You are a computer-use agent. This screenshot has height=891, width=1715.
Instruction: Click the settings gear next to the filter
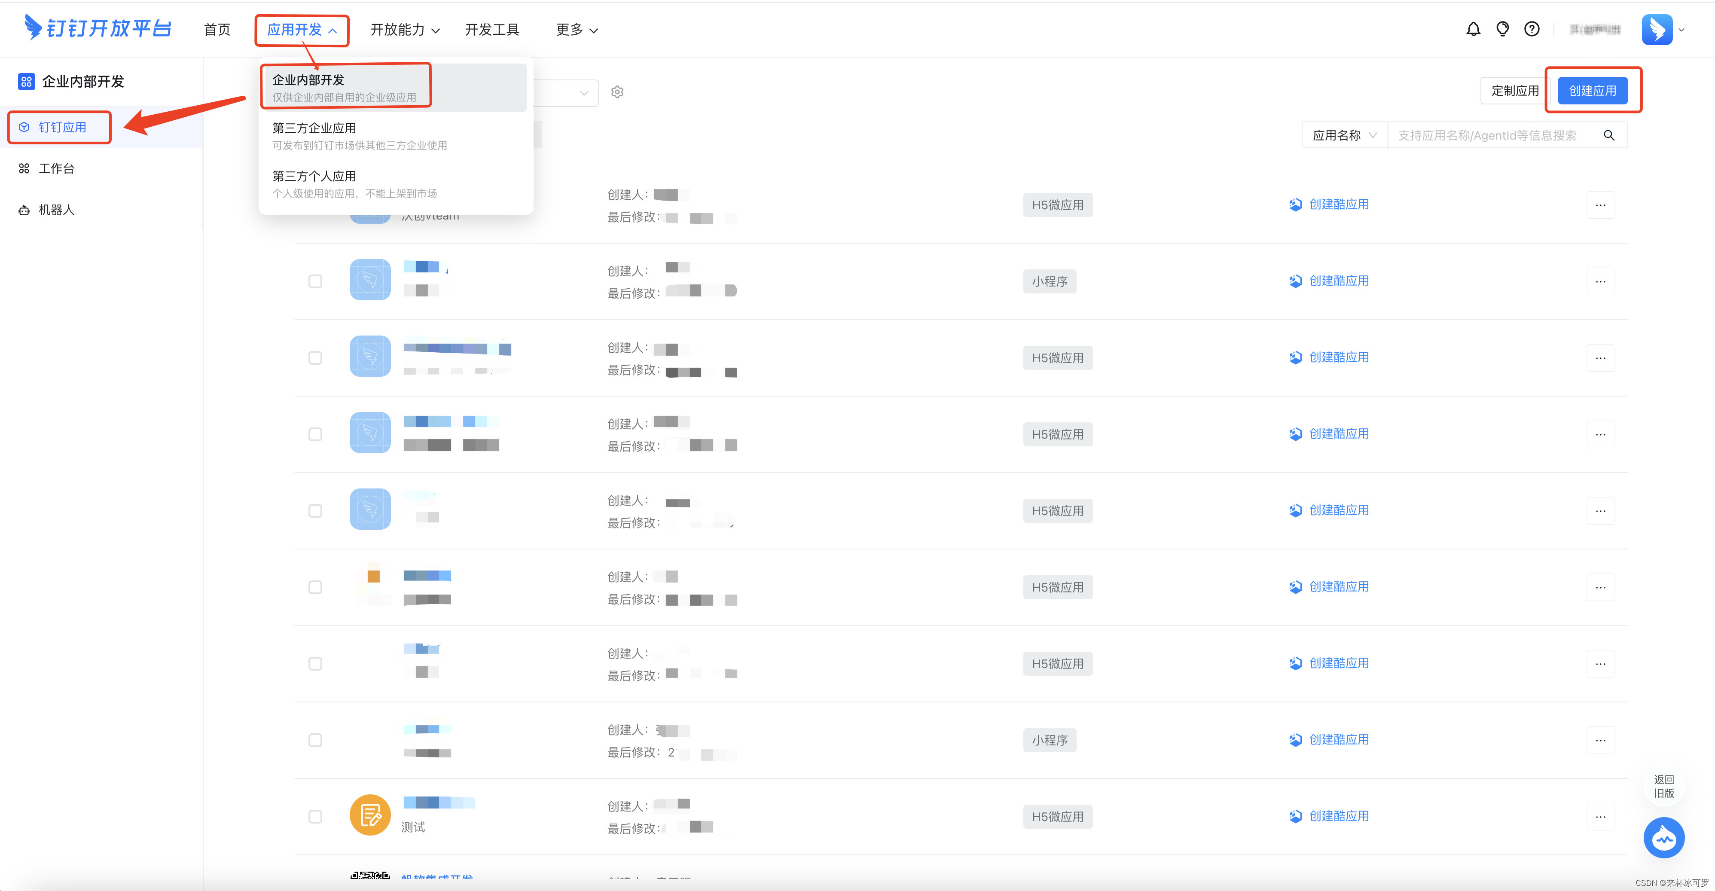click(x=617, y=92)
